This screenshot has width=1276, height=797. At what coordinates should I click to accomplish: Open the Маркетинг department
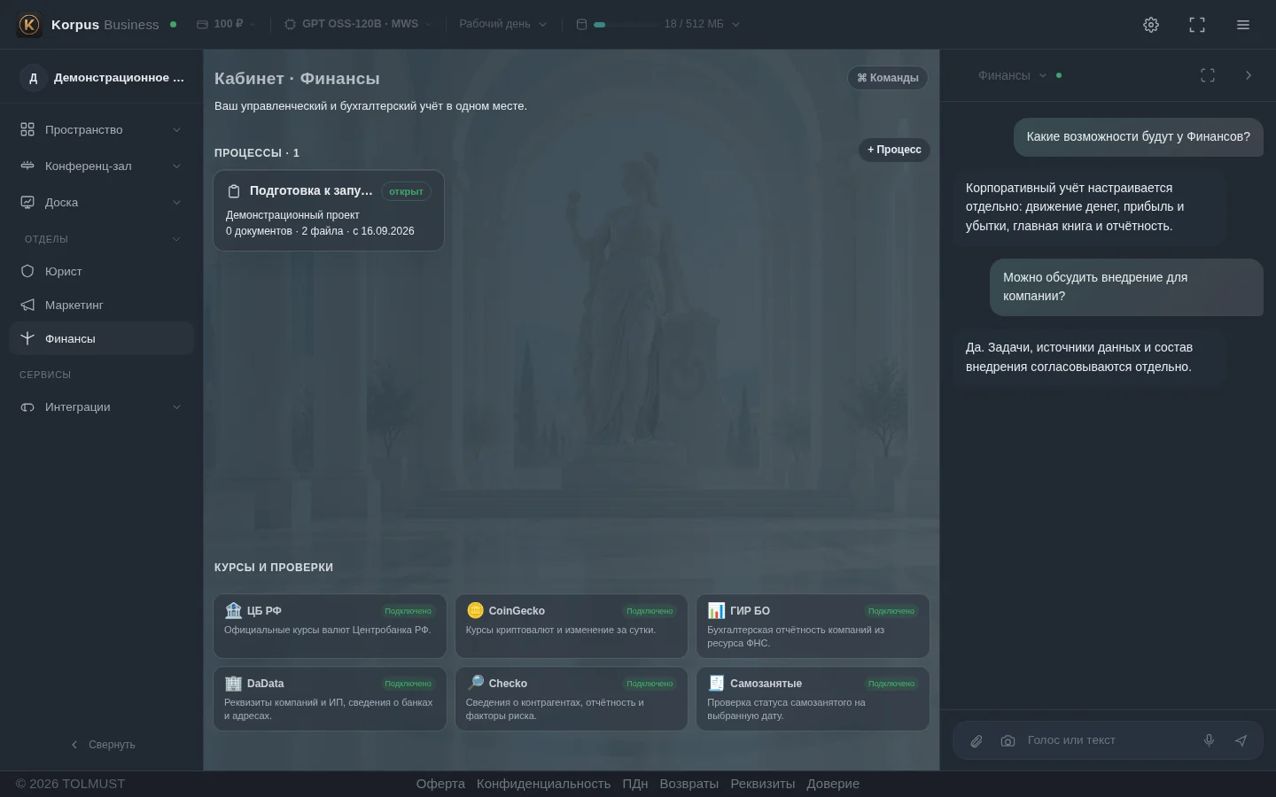pyautogui.click(x=101, y=305)
